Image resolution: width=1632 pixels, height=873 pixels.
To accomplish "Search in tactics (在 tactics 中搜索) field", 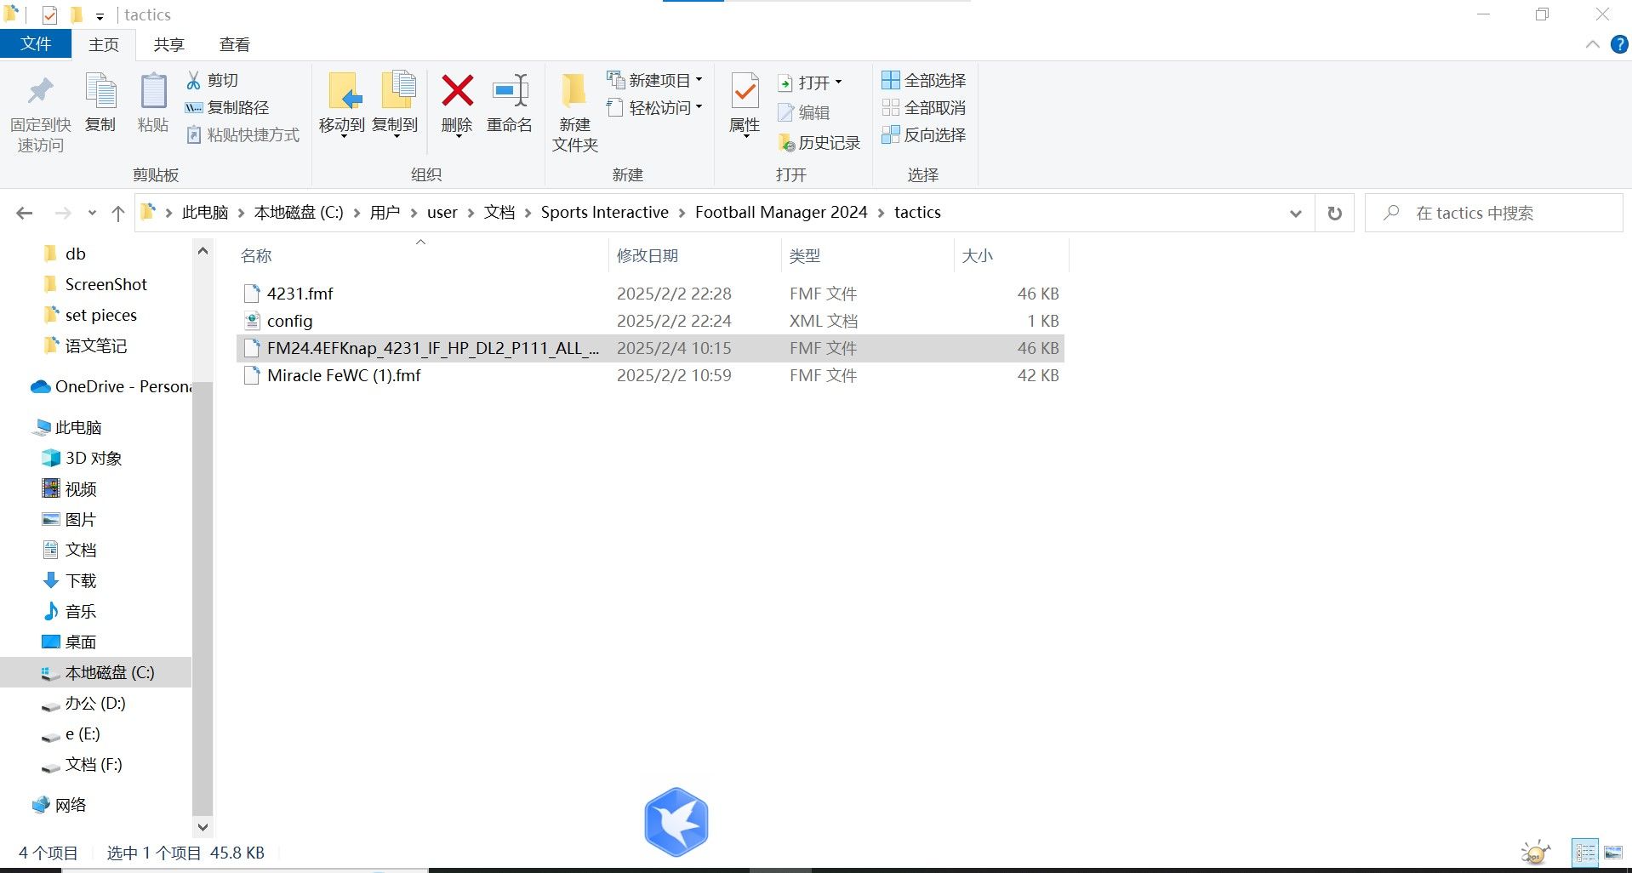I will pyautogui.click(x=1494, y=213).
